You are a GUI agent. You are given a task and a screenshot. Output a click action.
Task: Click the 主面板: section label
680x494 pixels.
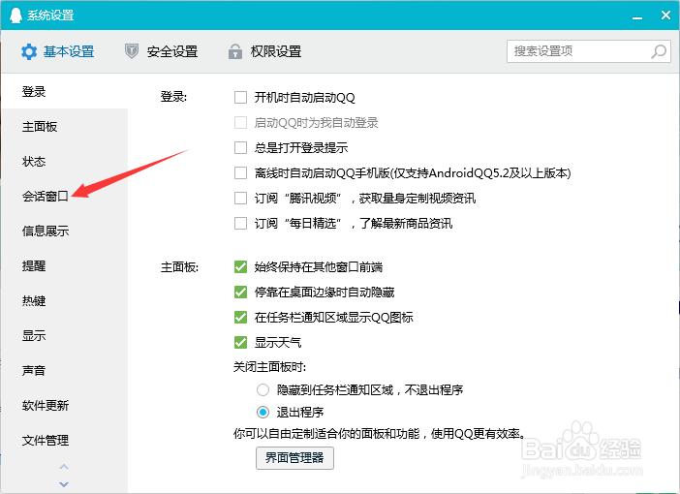pyautogui.click(x=179, y=266)
